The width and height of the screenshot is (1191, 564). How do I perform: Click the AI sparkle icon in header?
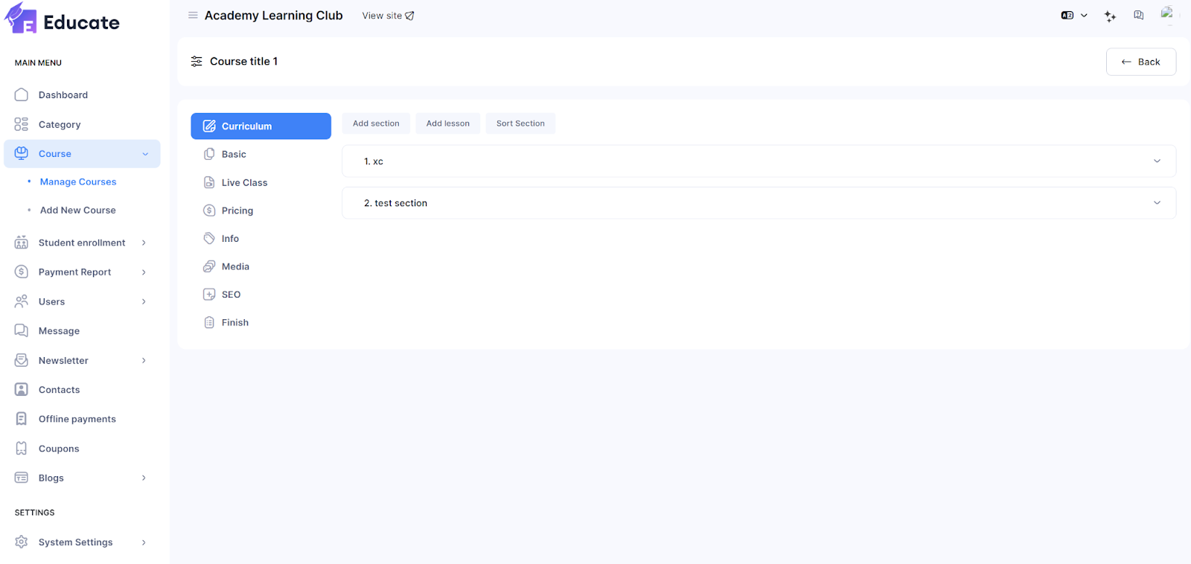pos(1110,16)
